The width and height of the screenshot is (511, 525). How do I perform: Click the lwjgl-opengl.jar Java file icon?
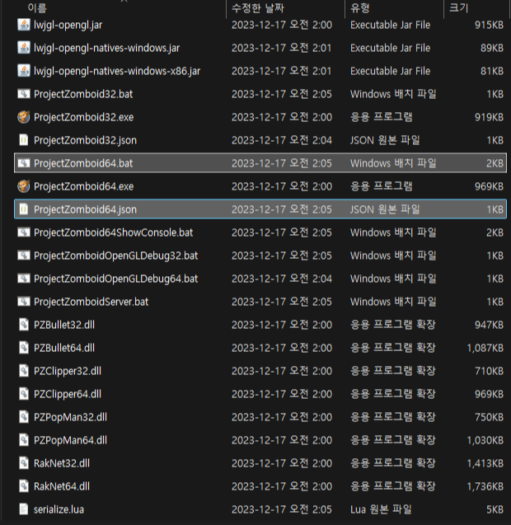click(x=24, y=25)
